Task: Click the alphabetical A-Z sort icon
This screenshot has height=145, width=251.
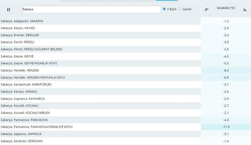Action: coord(9,9)
